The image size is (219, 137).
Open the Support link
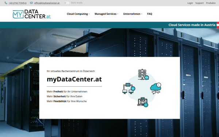[x=199, y=3]
